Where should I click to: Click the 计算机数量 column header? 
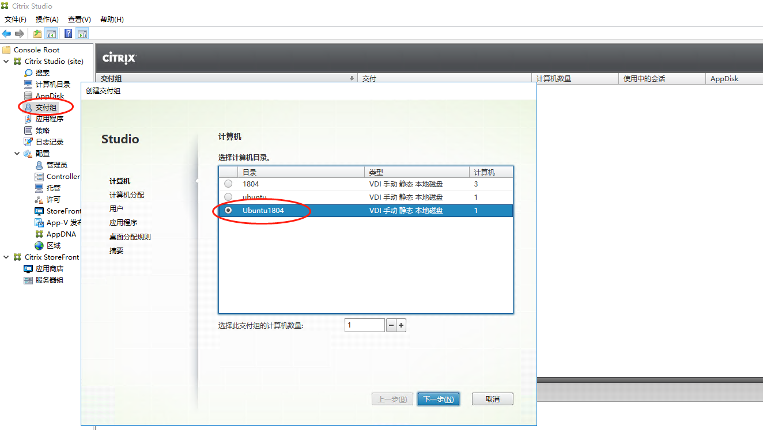click(x=575, y=79)
